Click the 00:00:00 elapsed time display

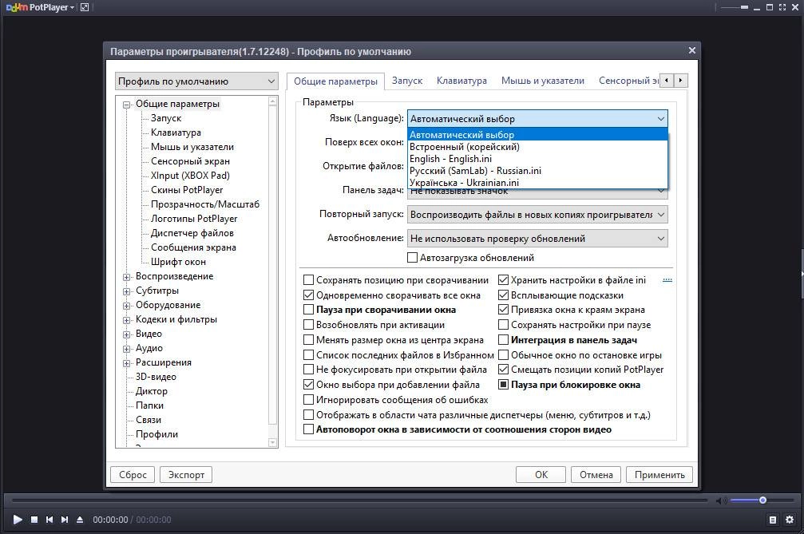pos(110,520)
